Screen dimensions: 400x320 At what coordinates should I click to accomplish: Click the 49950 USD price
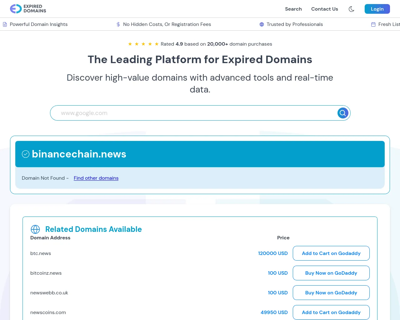274,312
